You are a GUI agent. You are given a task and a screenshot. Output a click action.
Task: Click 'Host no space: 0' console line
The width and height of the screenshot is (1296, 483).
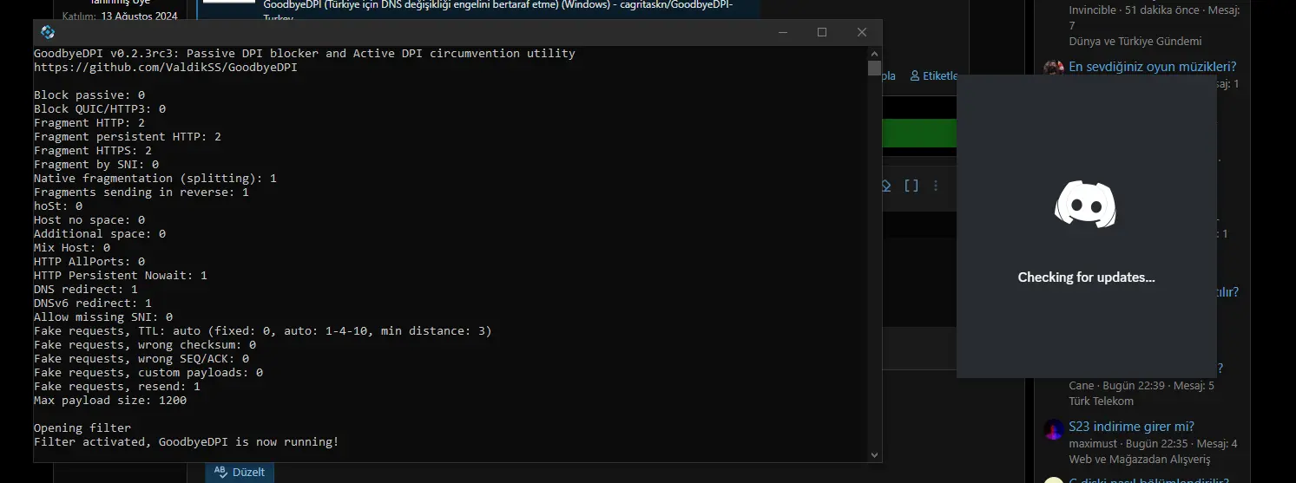tap(89, 219)
